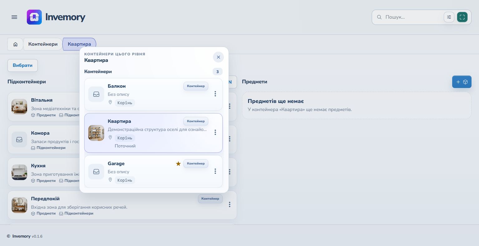This screenshot has height=246, width=479.
Task: Click the Предмети link under Передпокій
Action: pyautogui.click(x=43, y=213)
